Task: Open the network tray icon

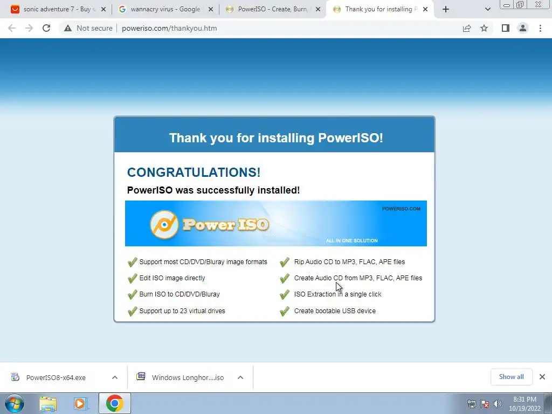Action: (471, 404)
